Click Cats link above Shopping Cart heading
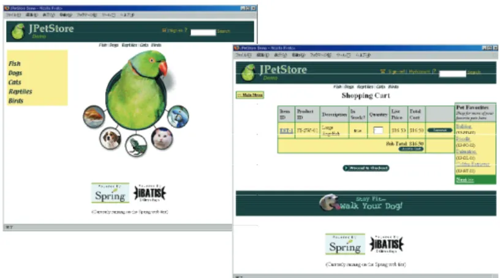The image size is (500, 278). coord(381,87)
